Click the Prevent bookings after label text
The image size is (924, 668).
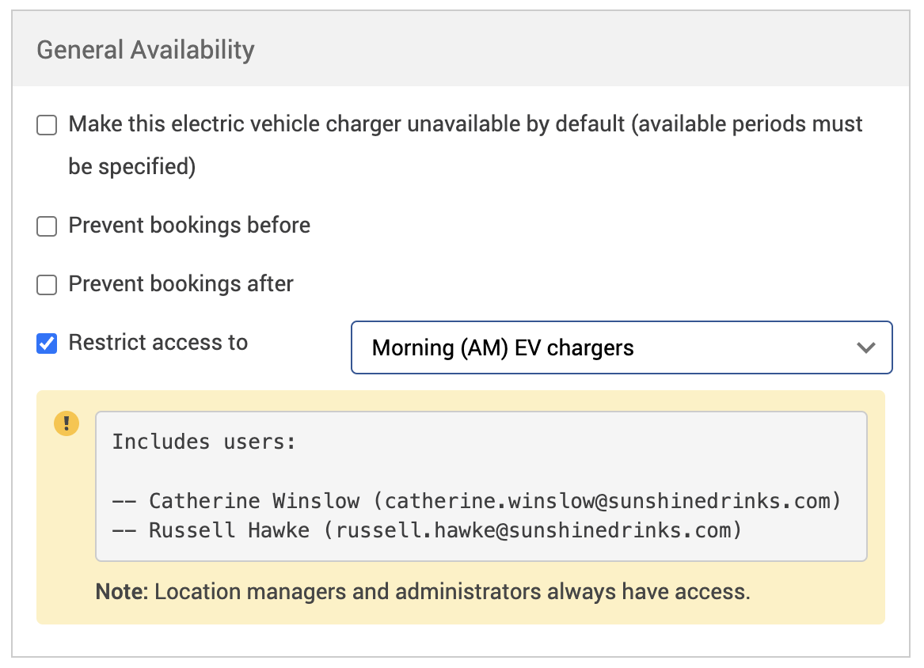181,284
